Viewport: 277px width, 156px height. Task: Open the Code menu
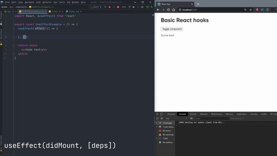(38, 2)
